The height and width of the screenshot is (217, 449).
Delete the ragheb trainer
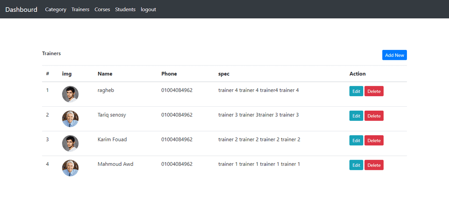coord(374,91)
